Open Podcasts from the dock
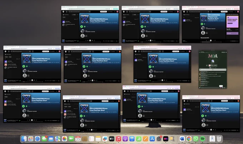Viewport: 243px width, 144px height. click(125, 139)
